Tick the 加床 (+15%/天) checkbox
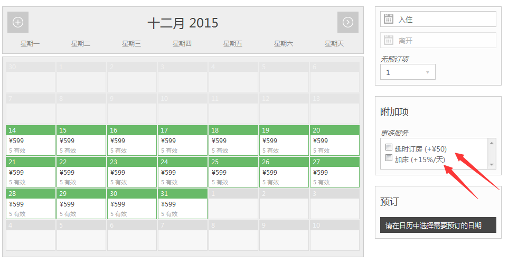This screenshot has width=518, height=263. 389,158
